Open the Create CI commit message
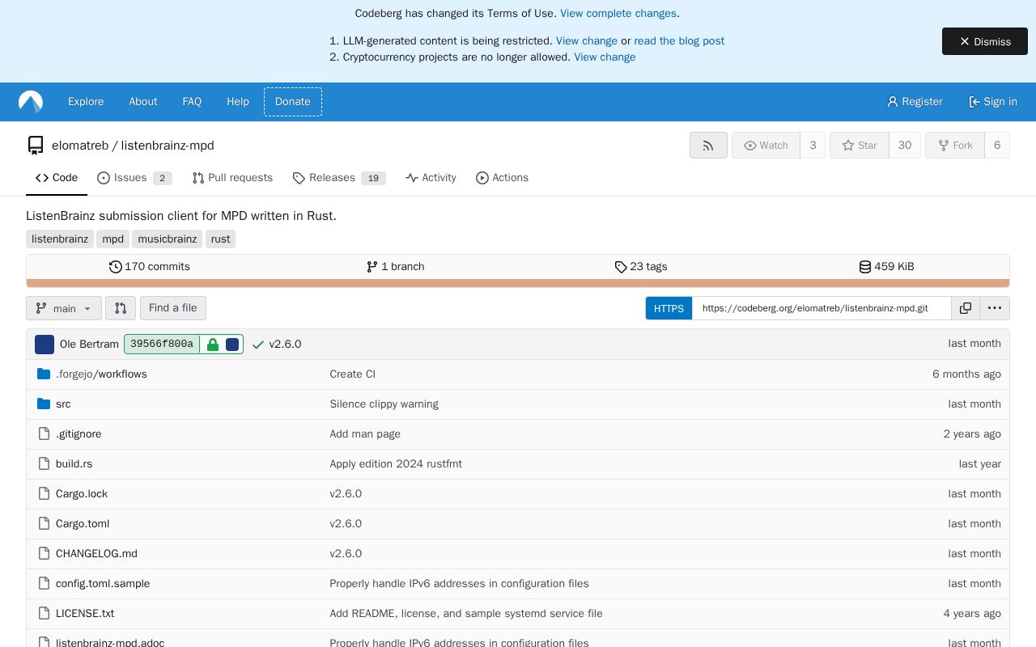The width and height of the screenshot is (1036, 647). 352,374
